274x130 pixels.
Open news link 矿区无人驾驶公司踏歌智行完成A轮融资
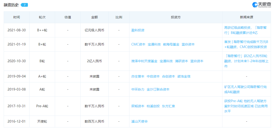pos(246,89)
